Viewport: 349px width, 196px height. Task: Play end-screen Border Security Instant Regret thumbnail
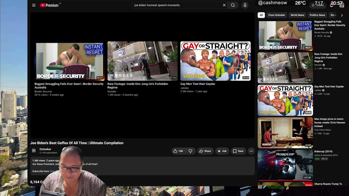click(70, 61)
